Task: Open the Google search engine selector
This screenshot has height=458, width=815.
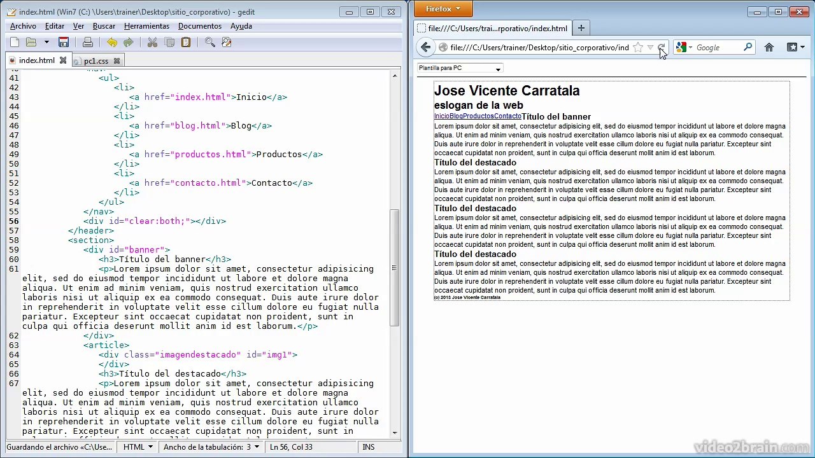Action: point(683,48)
